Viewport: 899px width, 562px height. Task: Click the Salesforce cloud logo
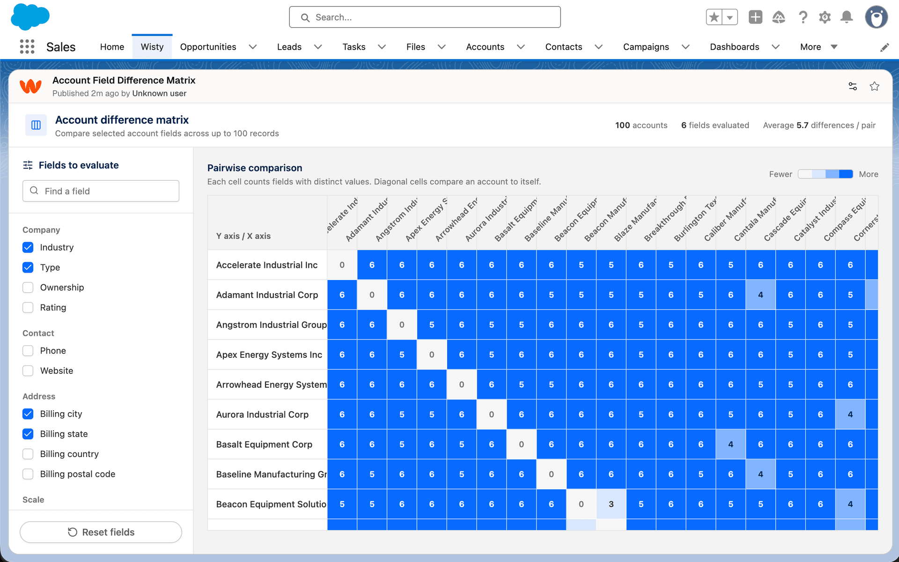click(x=30, y=17)
